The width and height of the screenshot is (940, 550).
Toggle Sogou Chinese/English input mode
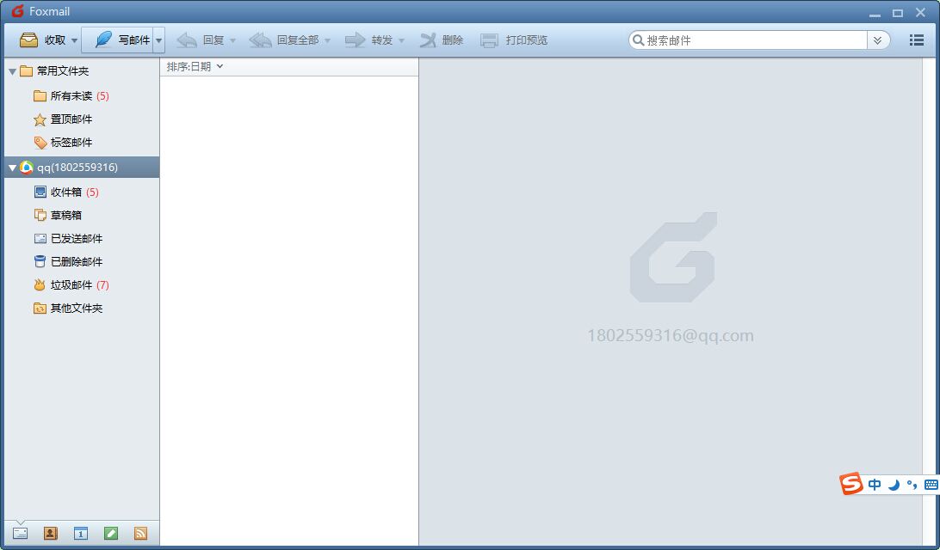click(x=875, y=485)
